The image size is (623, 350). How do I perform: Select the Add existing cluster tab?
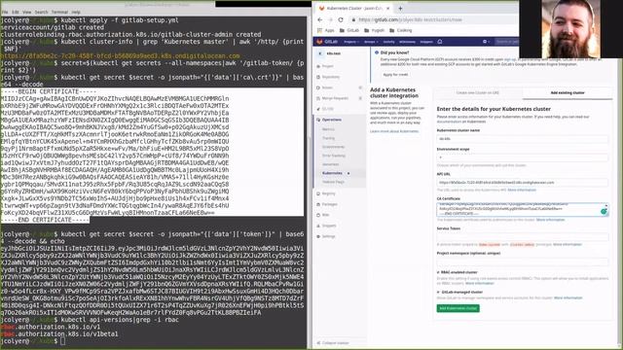coord(568,93)
